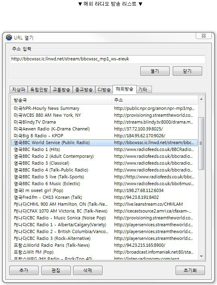
Task: Click address http://198.27.68.112:6034
Action: point(139,190)
